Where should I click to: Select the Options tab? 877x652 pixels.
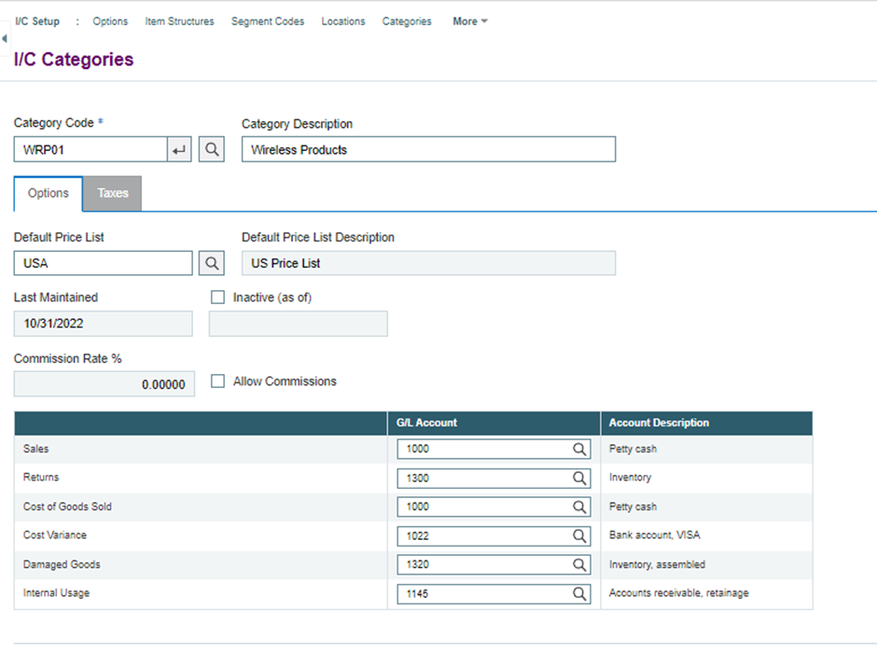tap(49, 193)
